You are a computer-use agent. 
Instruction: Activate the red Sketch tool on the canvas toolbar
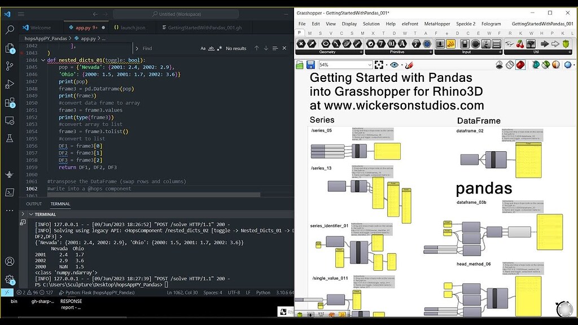coord(409,65)
